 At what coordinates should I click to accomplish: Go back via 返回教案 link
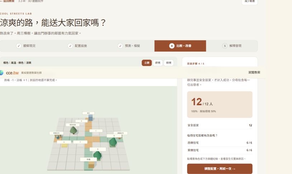click(x=7, y=1)
